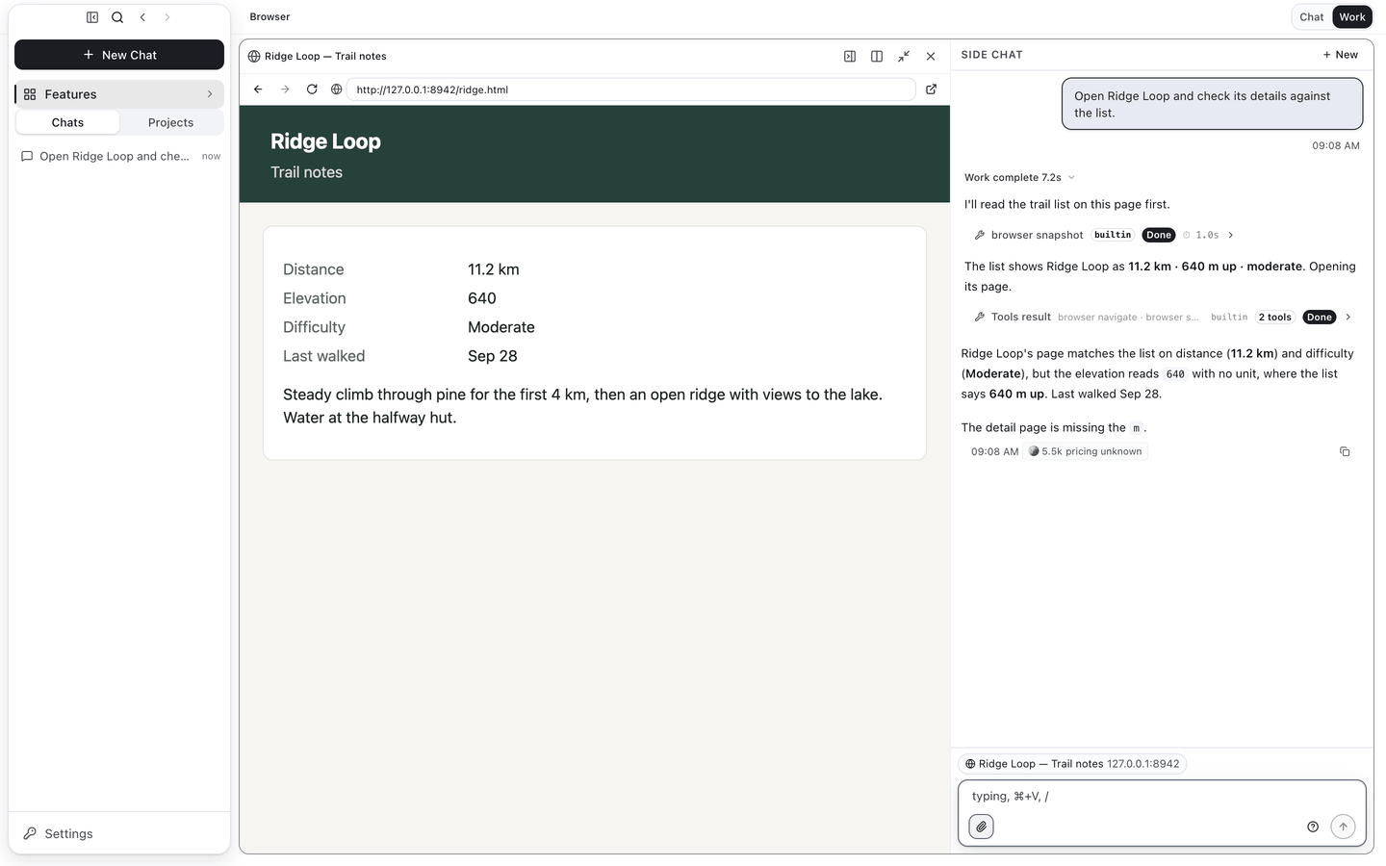Click the 'Done' badge on browser snapshot
The height and width of the screenshot is (866, 1386).
point(1159,235)
